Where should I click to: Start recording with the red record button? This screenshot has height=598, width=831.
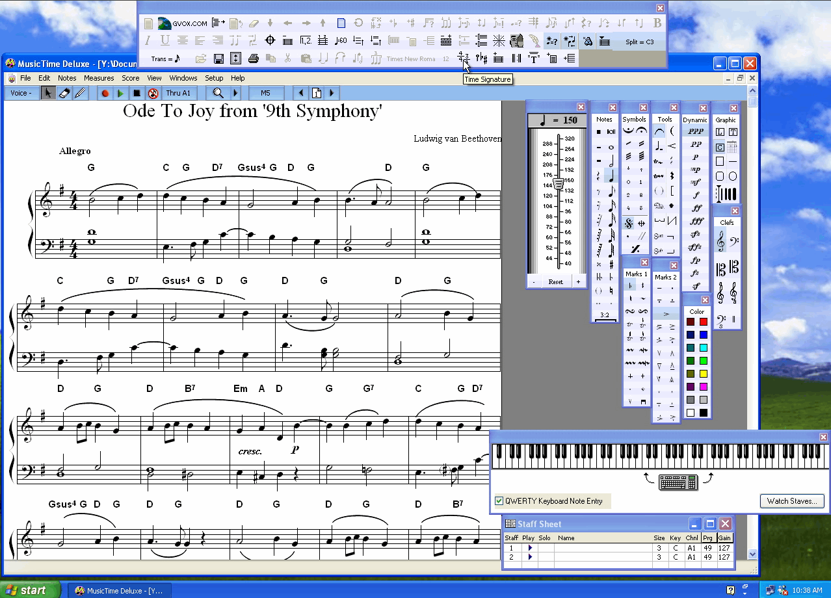105,93
